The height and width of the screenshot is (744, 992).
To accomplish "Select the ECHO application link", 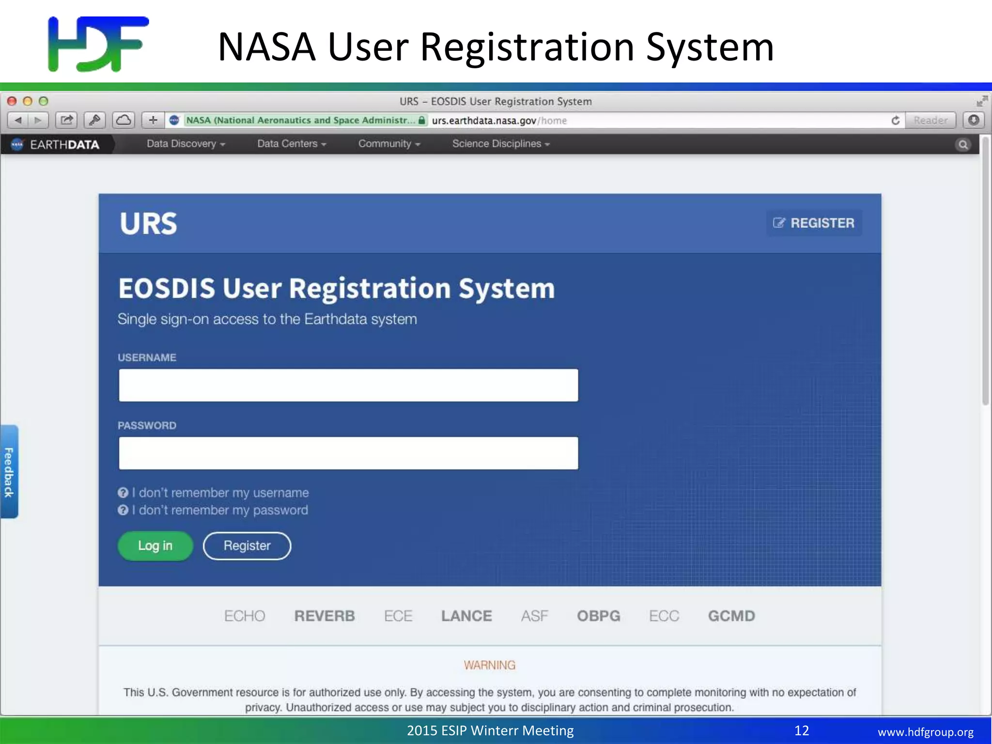I will [245, 616].
